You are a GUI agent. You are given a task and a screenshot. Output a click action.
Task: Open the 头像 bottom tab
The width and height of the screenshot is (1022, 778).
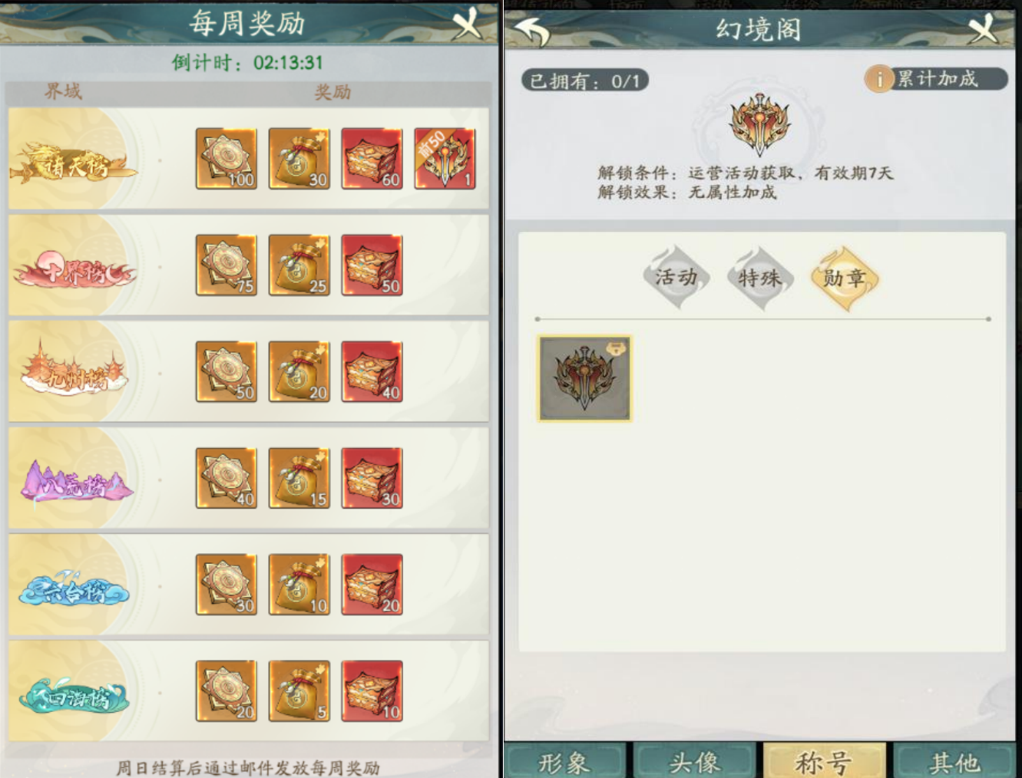(x=694, y=762)
